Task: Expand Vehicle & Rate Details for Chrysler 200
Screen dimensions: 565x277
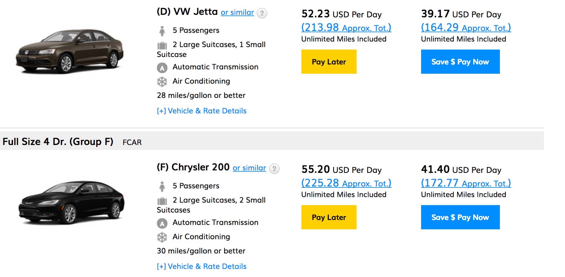Action: (201, 266)
